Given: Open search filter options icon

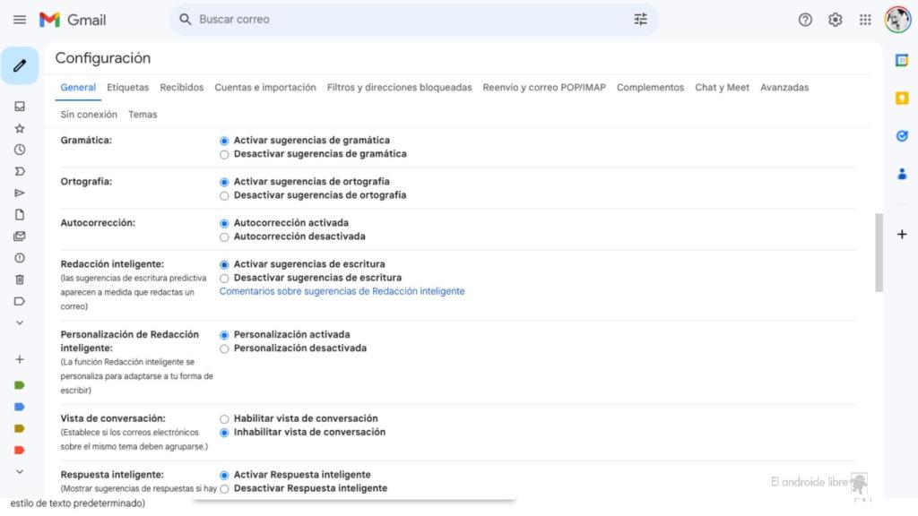Looking at the screenshot, I should (x=640, y=20).
